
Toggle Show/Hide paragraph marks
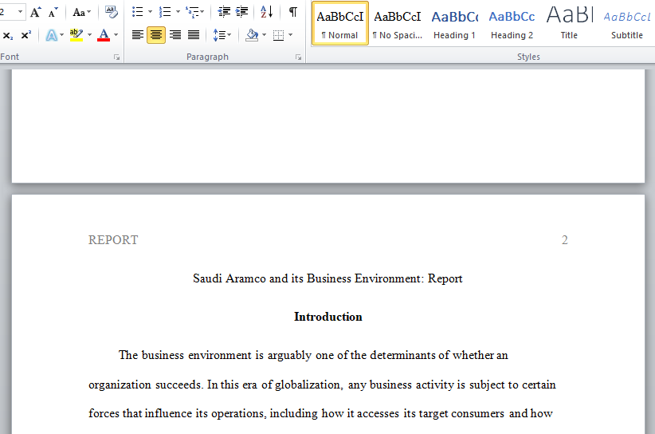(293, 12)
